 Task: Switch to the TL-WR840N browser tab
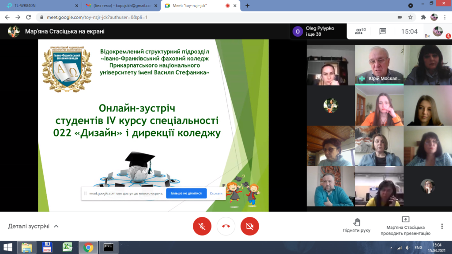40,6
